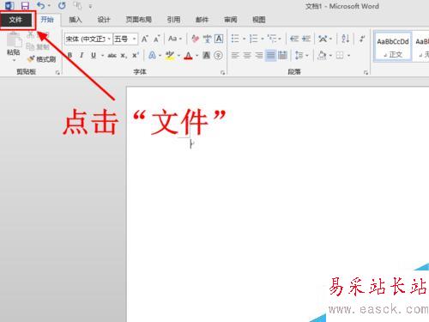Open the 字体 (Font) dialog launcher

coord(222,73)
